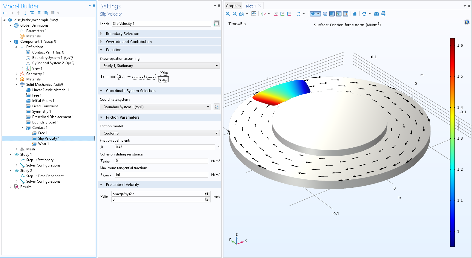
Task: Open the Friction model Coulomb dropdown
Action: click(160, 133)
